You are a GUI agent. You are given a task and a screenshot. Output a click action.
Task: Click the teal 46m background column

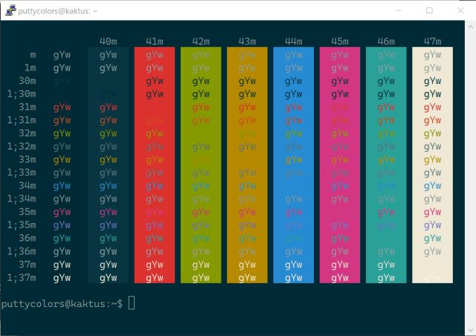pyautogui.click(x=386, y=165)
